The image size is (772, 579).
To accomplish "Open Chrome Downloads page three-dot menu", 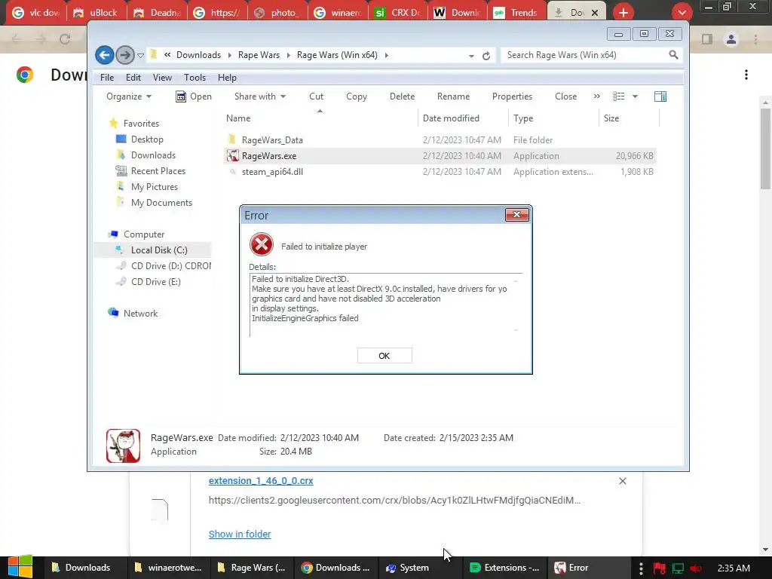I will pyautogui.click(x=746, y=75).
